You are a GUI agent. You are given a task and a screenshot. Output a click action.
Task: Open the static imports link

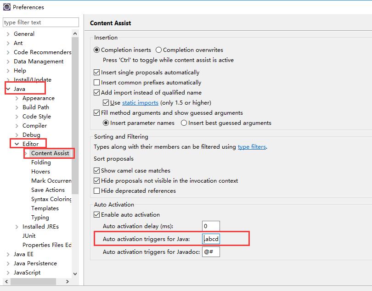click(x=140, y=103)
